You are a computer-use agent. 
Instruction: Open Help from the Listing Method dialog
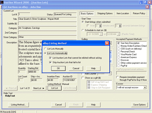pos(93,68)
